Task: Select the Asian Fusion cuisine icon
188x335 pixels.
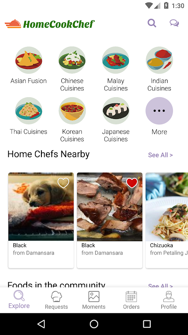Action: click(29, 60)
